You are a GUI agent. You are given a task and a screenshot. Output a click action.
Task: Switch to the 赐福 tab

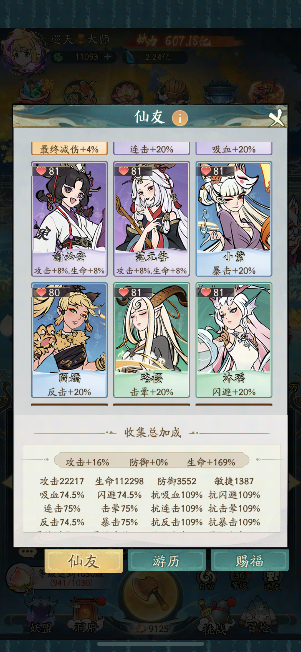(250, 561)
